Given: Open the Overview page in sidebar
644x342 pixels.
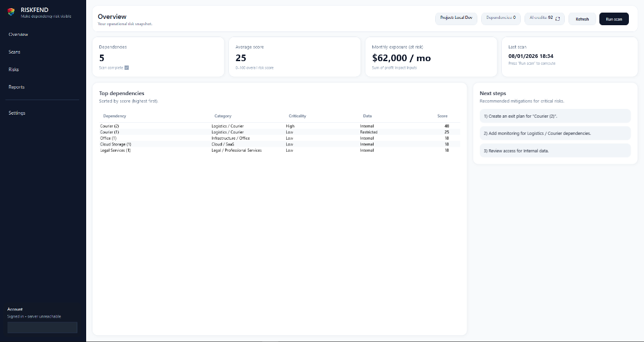Looking at the screenshot, I should [x=18, y=35].
